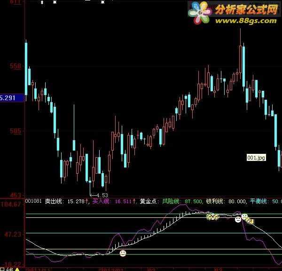Click the 558 price axis label

pos(16,66)
